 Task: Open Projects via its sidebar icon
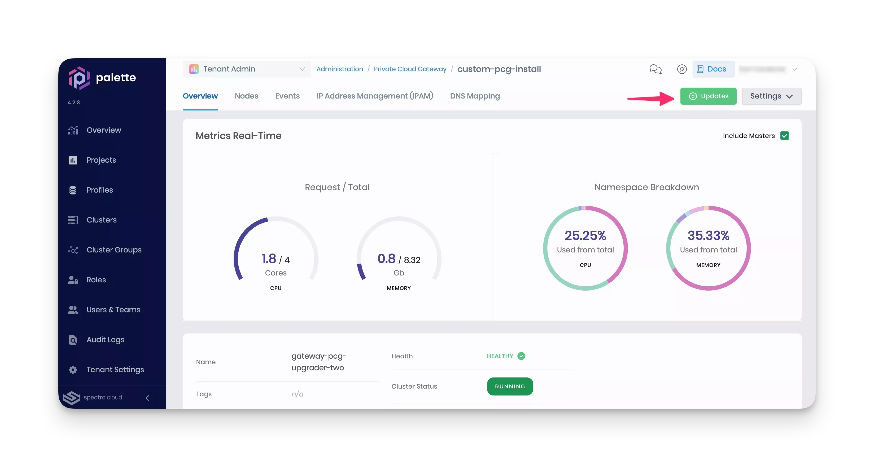coord(73,160)
